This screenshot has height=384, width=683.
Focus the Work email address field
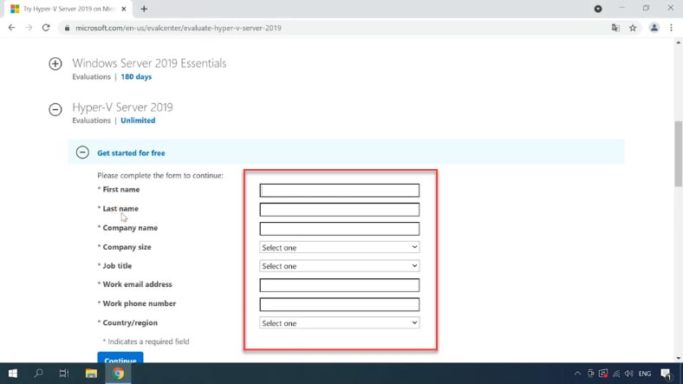click(x=339, y=285)
